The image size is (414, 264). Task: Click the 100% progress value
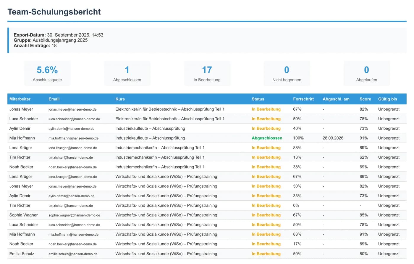pyautogui.click(x=298, y=138)
